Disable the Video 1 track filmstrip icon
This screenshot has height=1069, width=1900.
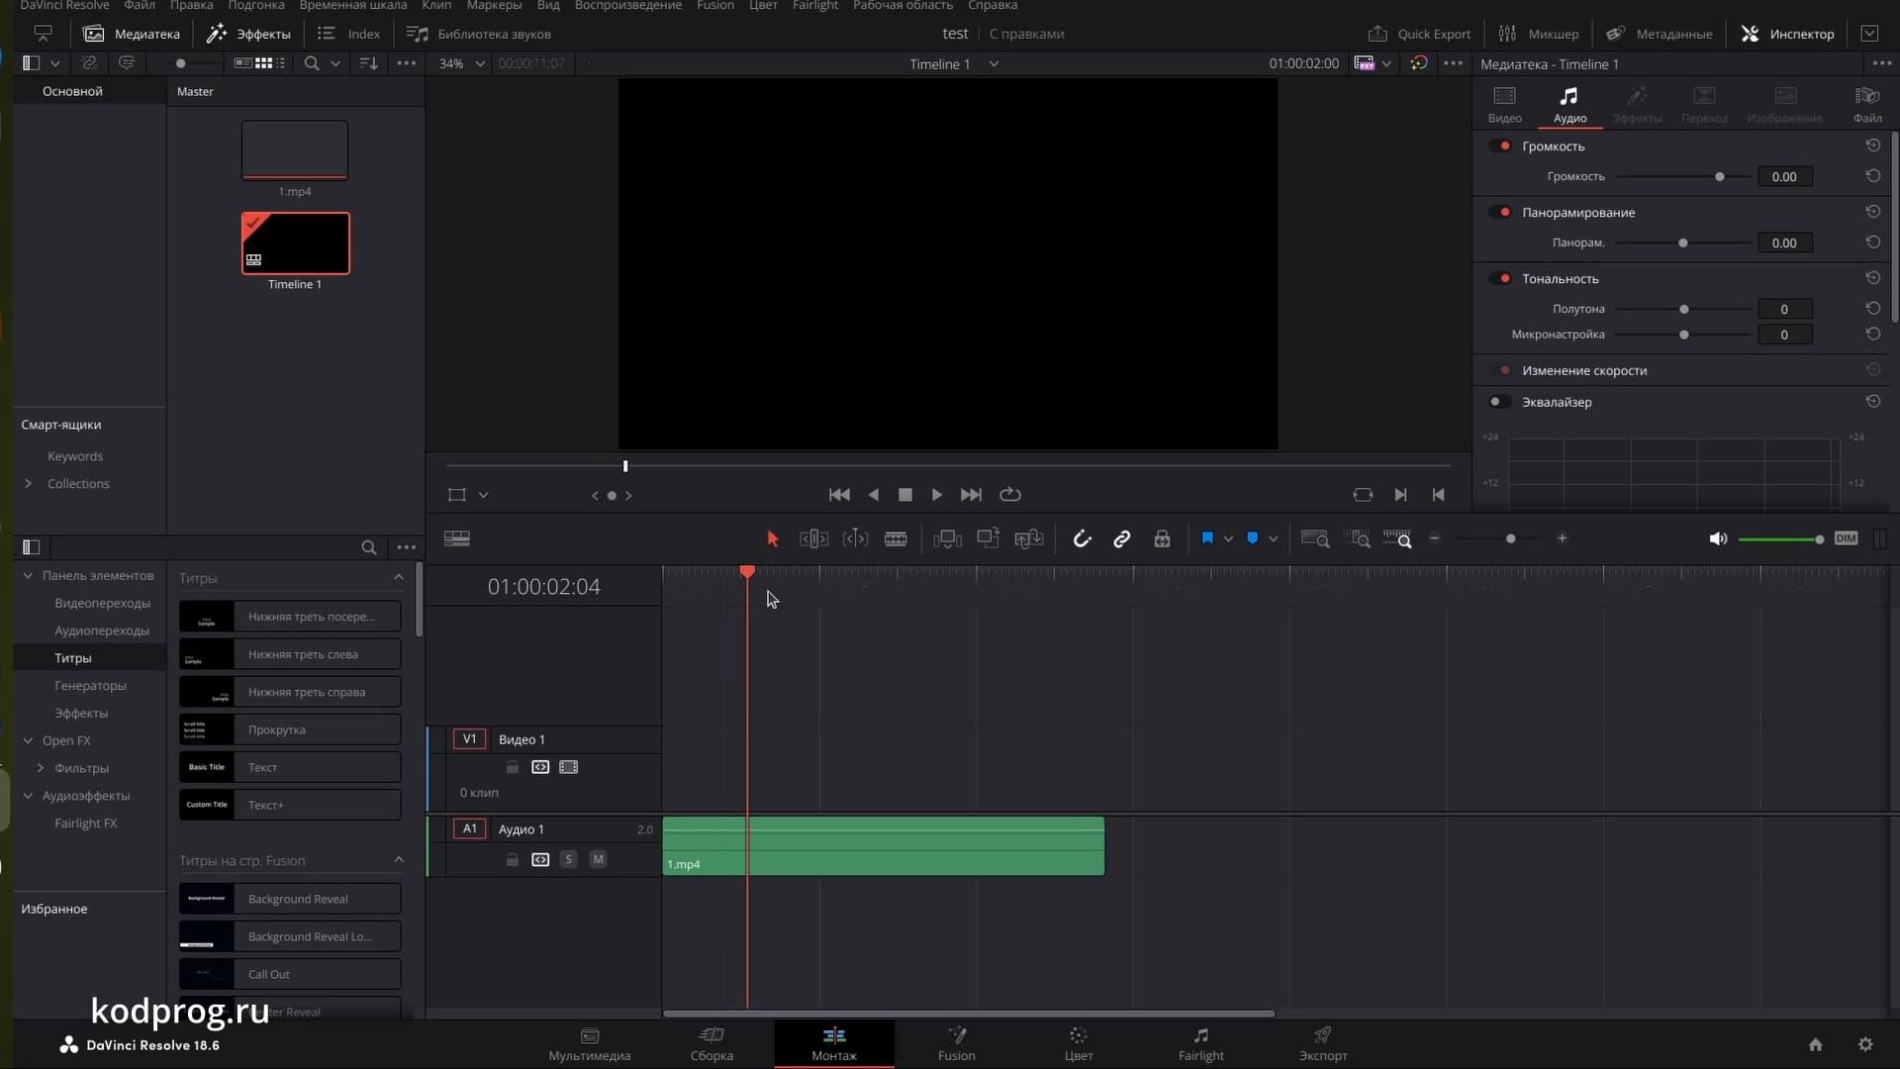(x=568, y=767)
